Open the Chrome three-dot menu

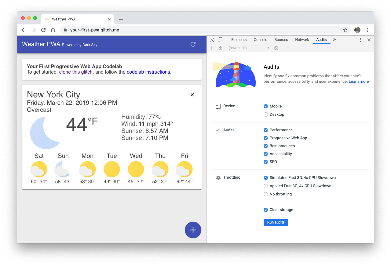pos(367,30)
